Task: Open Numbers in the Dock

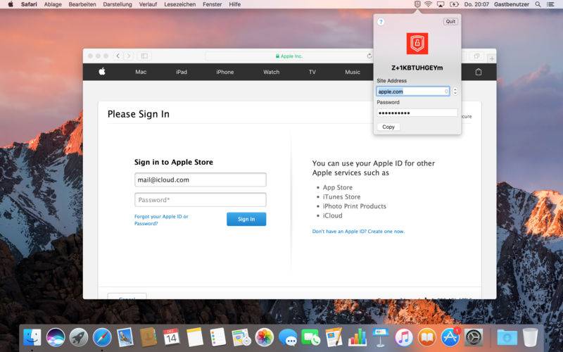Action: (x=358, y=337)
